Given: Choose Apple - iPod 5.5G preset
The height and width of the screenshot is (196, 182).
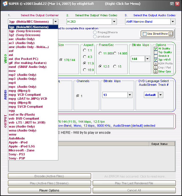Looking at the screenshot, I should click(x=33, y=146).
